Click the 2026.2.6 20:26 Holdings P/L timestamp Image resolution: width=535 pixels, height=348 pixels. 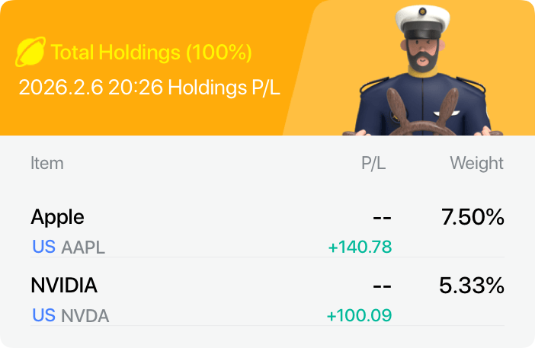point(149,88)
